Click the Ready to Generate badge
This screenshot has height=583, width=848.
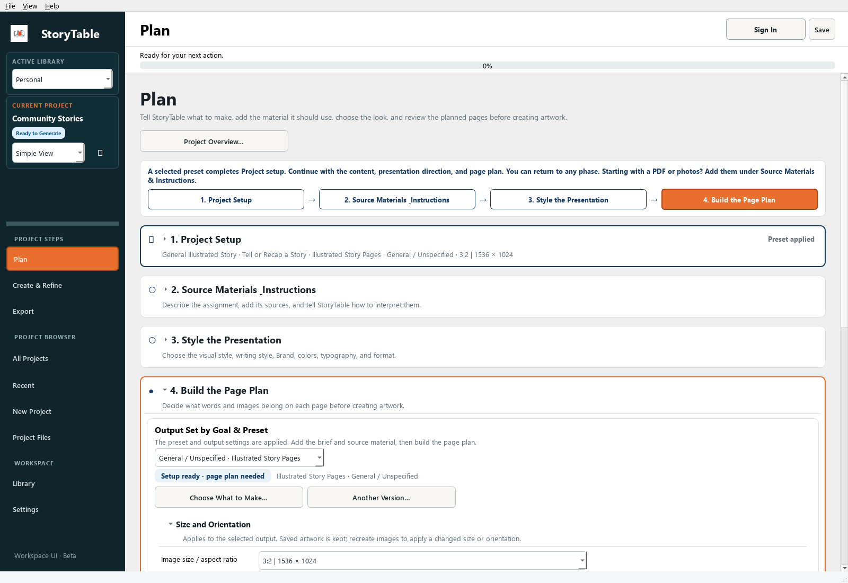point(39,133)
